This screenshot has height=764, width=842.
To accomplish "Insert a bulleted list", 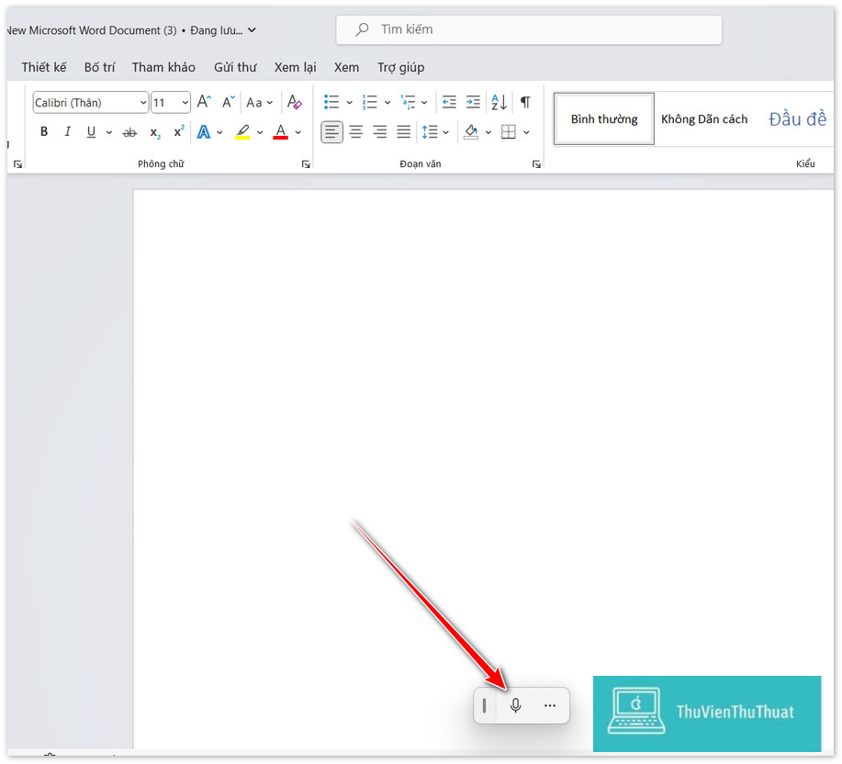I will [331, 102].
